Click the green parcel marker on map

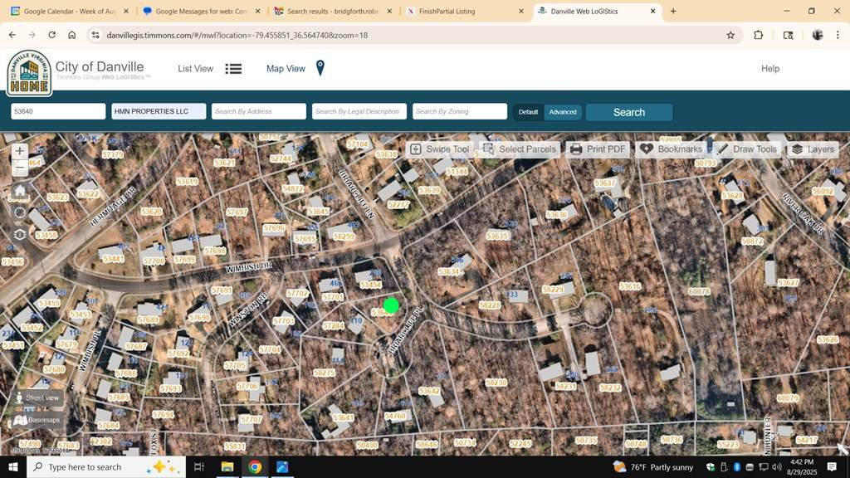tap(392, 305)
